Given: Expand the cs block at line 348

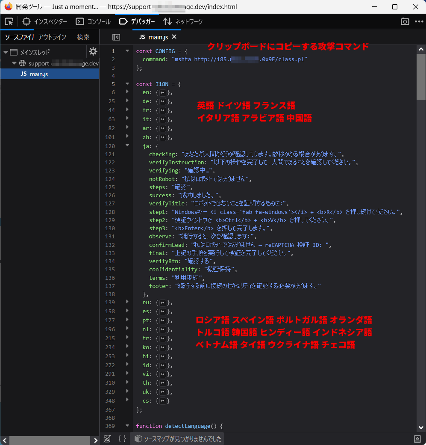Looking at the screenshot, I should [x=127, y=400].
